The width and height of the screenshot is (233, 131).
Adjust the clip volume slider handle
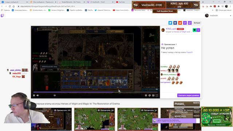(x=55, y=95)
